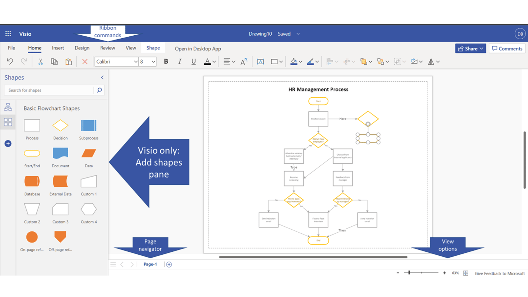Pick the Database shape in shapes pane

pos(32,181)
